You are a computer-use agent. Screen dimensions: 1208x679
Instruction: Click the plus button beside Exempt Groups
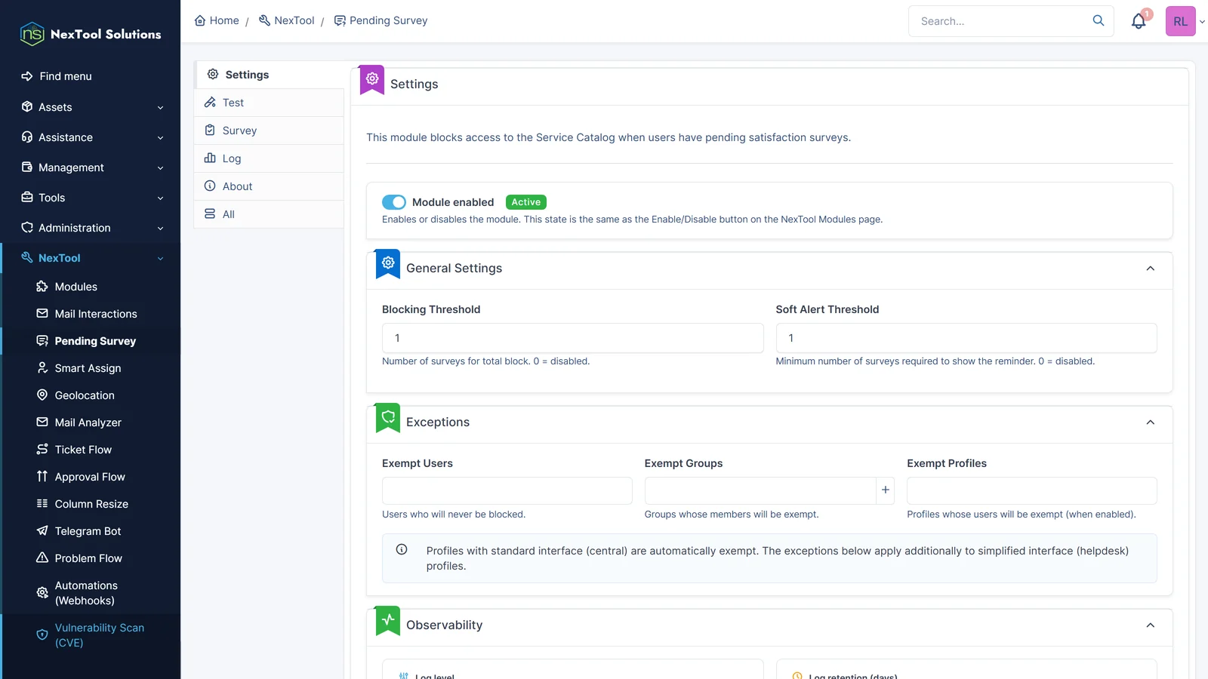(x=885, y=490)
